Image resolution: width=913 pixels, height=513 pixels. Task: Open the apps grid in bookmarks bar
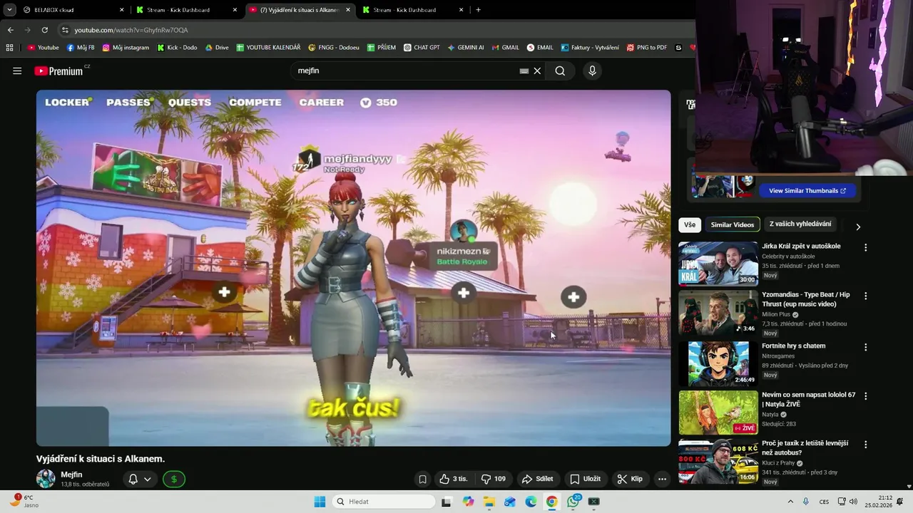coord(9,48)
